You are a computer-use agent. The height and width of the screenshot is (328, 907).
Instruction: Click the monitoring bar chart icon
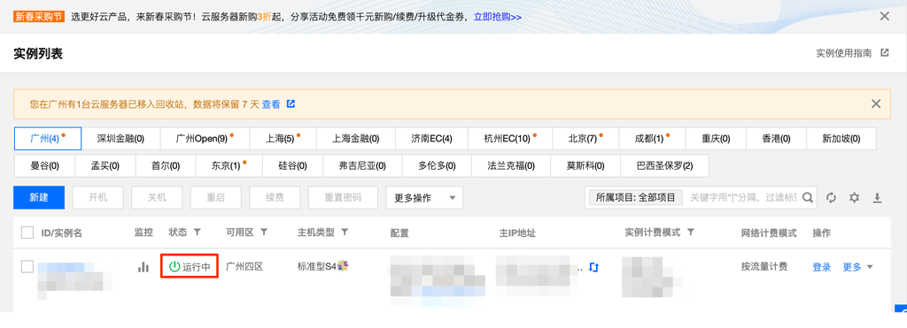click(x=143, y=267)
